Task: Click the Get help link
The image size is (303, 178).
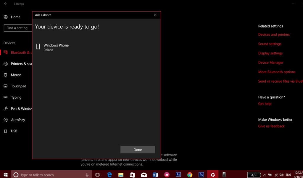Action: pos(265,104)
